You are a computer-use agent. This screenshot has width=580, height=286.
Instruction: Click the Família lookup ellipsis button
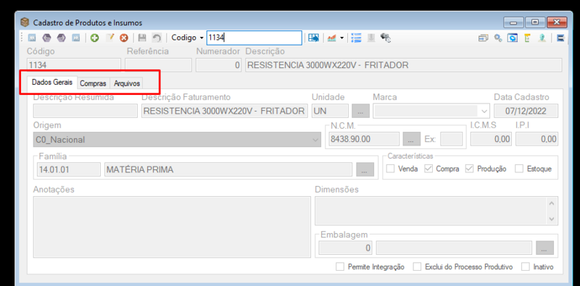(365, 169)
